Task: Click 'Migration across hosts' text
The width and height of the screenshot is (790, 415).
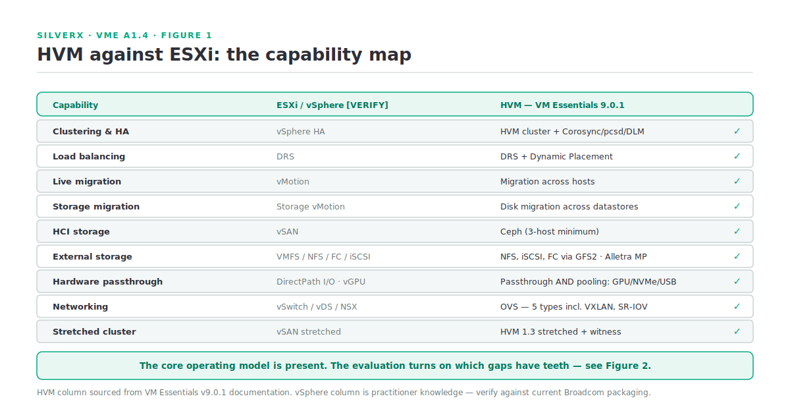Action: (547, 181)
